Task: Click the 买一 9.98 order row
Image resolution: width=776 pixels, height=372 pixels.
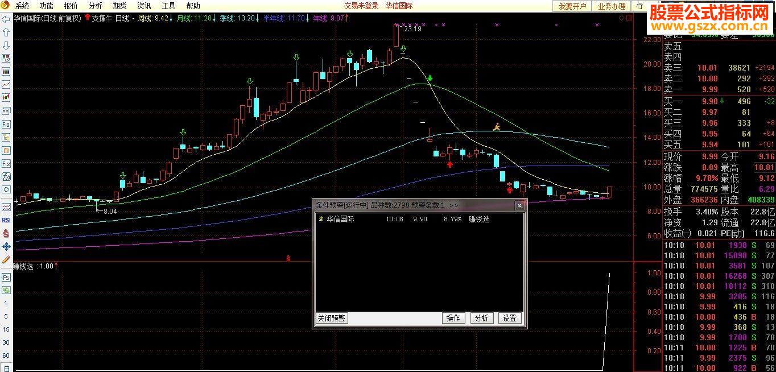Action: [719, 101]
